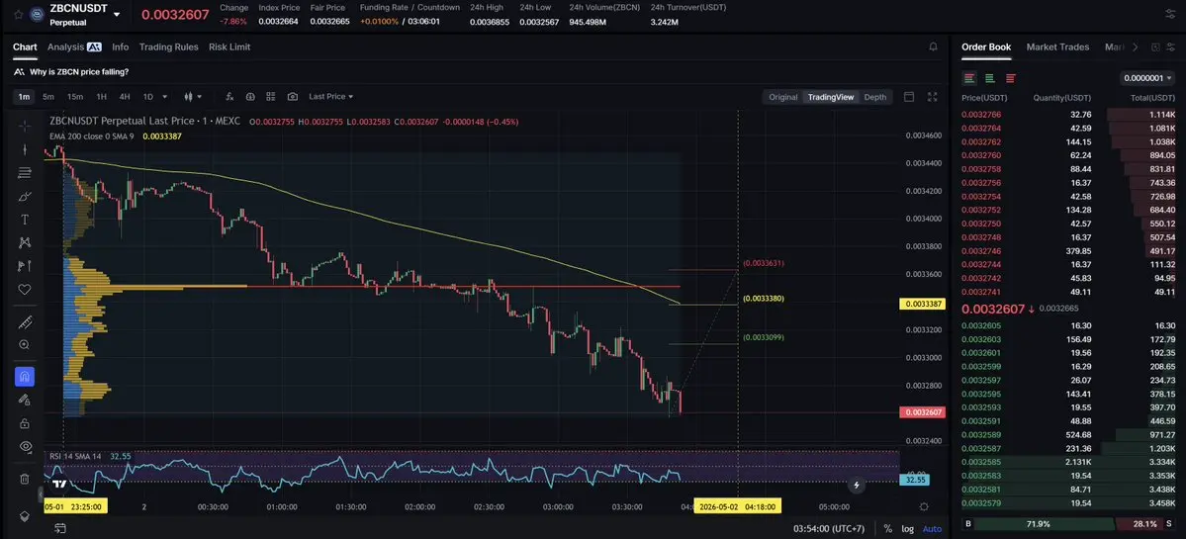1186x539 pixels.
Task: Activate the zoom-in magnifier tool
Action: [x=24, y=345]
